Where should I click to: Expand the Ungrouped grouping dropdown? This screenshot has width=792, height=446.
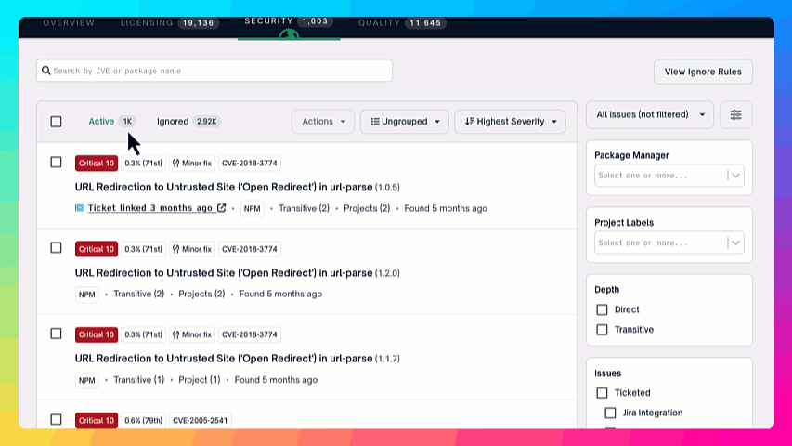[x=404, y=122]
